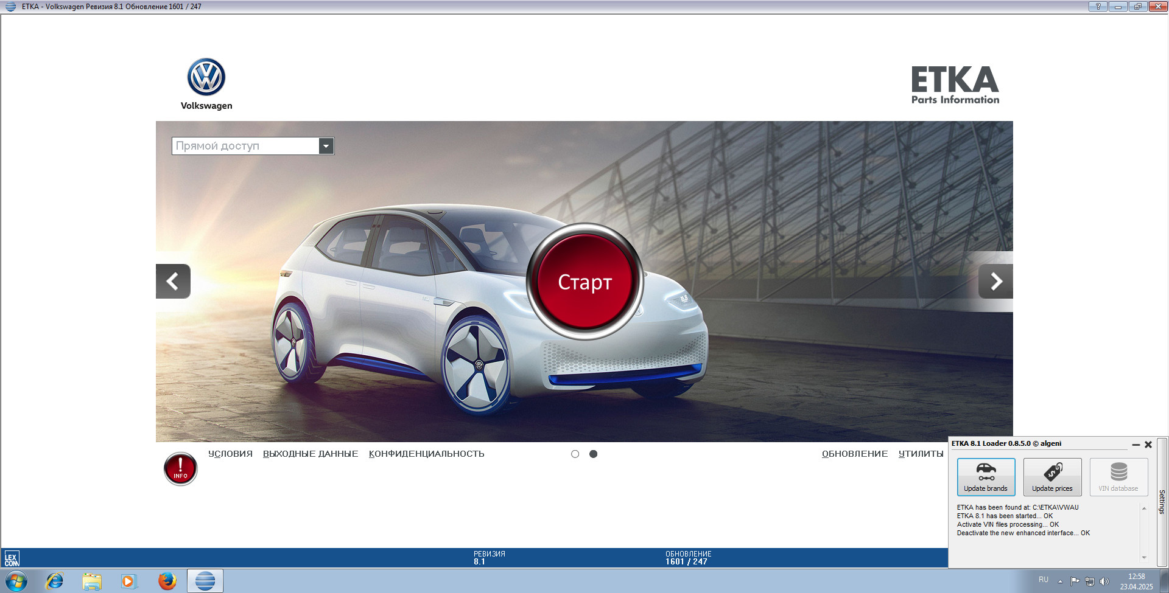Click the red Старт button
This screenshot has width=1169, height=593.
(x=585, y=282)
